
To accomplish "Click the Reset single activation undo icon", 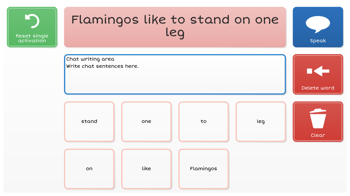I will [x=32, y=21].
